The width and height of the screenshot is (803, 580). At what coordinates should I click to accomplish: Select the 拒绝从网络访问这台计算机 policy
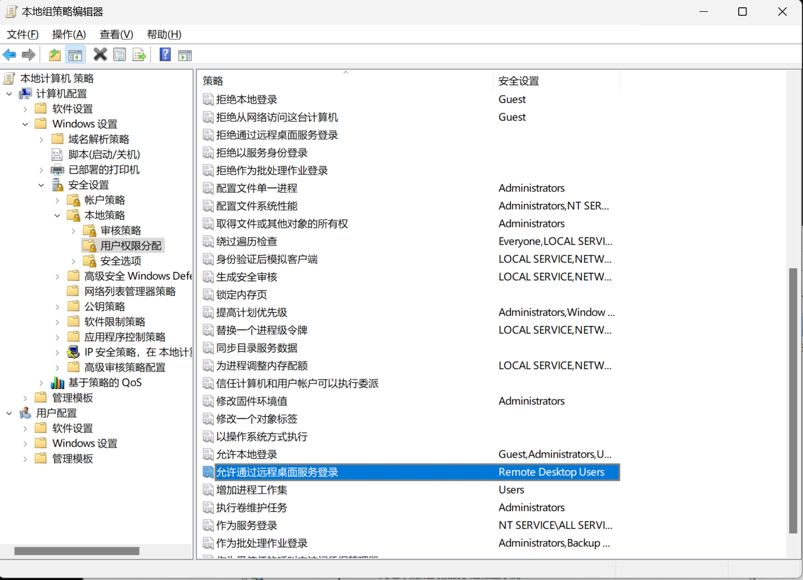(x=277, y=117)
